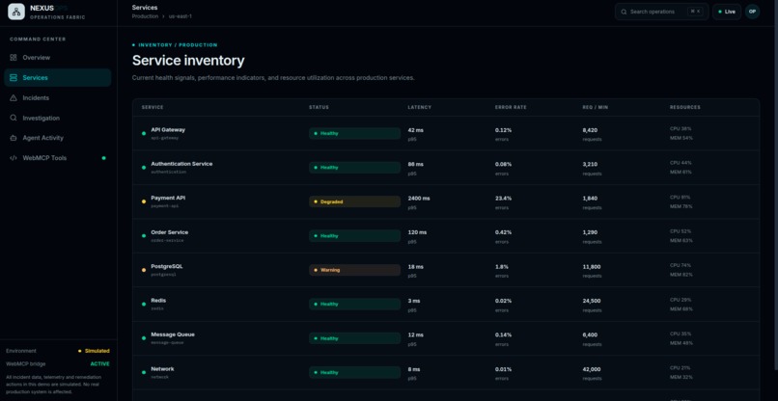778x401 pixels.
Task: Click the Investigation magnifier icon
Action: 14,118
